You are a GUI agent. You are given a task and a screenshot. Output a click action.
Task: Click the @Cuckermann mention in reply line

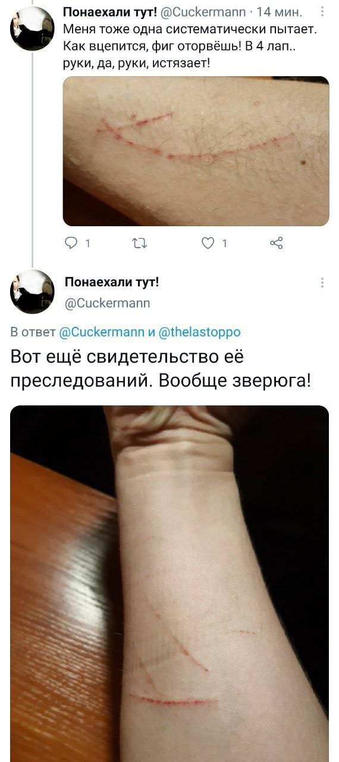click(99, 332)
